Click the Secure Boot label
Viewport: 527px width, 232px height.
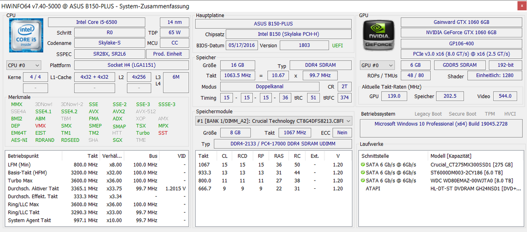pos(463,114)
